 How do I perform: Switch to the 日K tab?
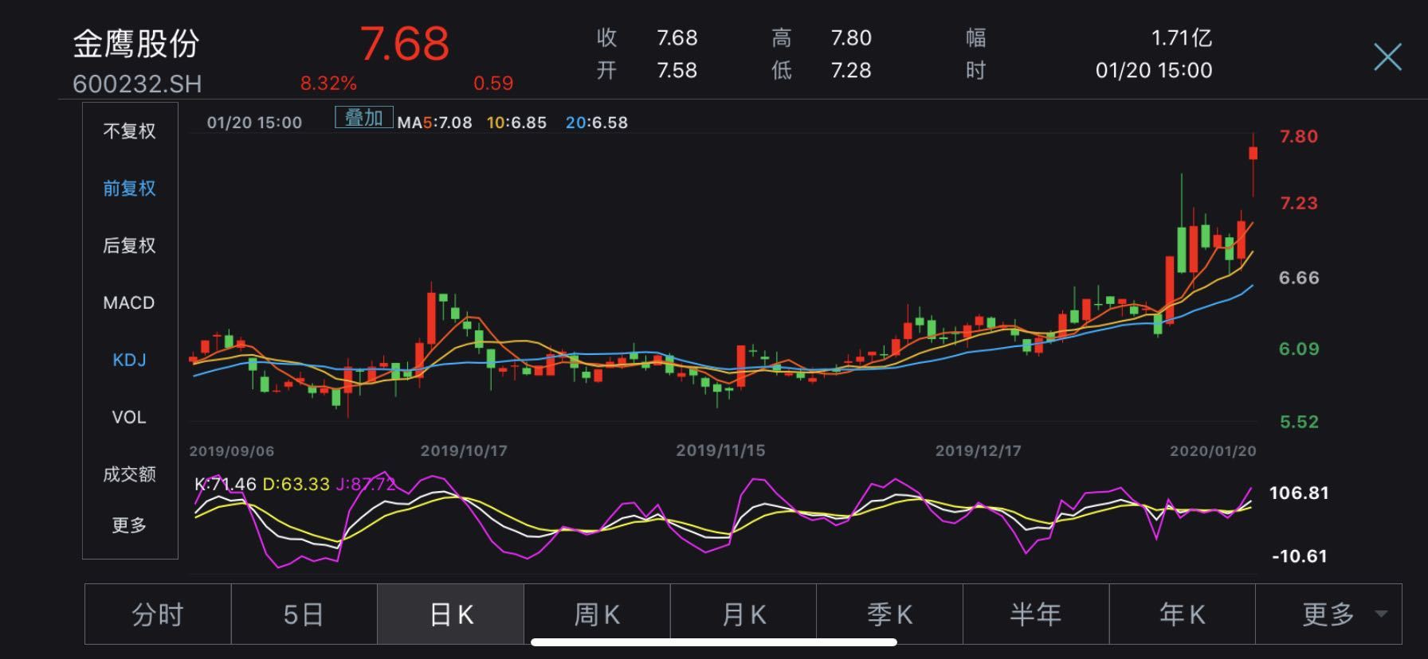pos(450,614)
